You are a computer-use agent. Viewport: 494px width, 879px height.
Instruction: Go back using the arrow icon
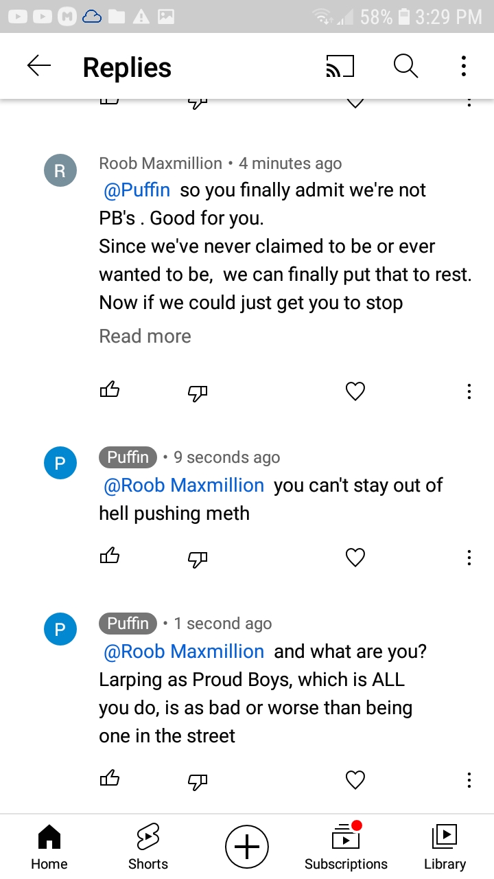39,66
